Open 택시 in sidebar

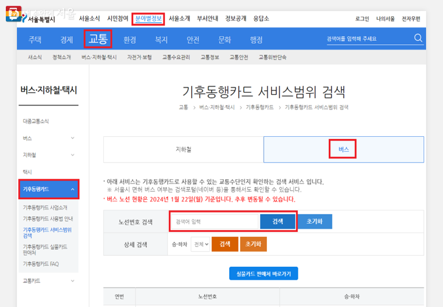[x=27, y=172]
